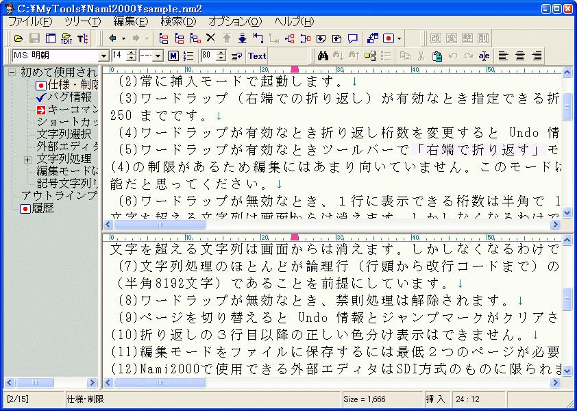The height and width of the screenshot is (411, 577).
Task: Toggle the blue M mode button
Action: click(173, 56)
